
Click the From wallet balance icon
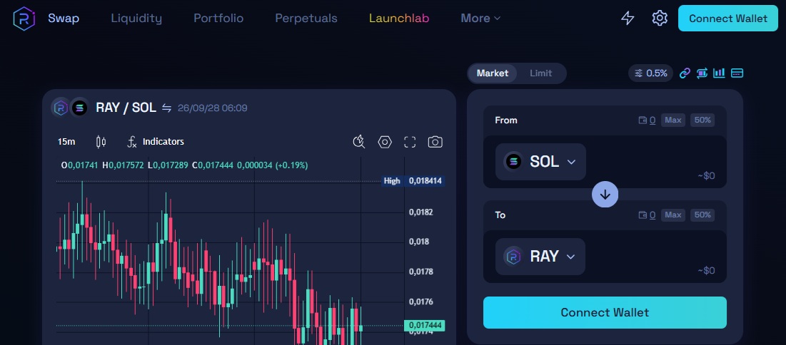(642, 120)
